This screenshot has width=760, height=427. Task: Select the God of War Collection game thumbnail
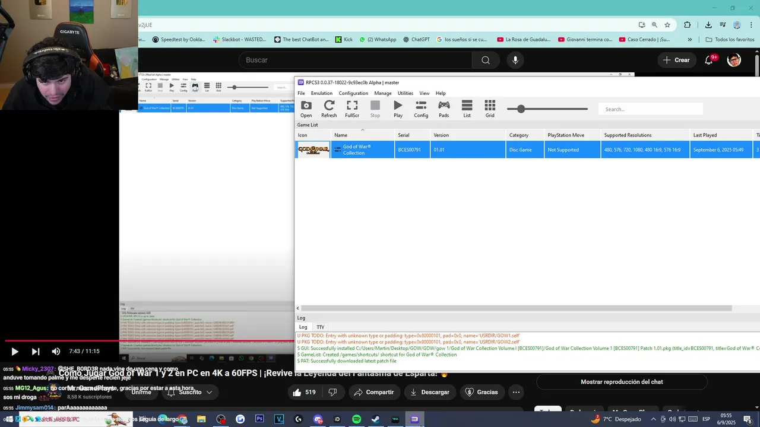(313, 150)
